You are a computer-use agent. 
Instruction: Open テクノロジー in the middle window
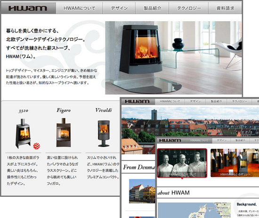(239, 101)
